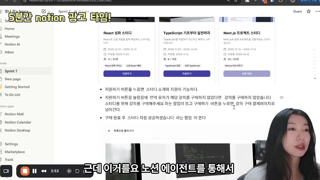Open the dropdown arrow beside the compose icon
This screenshot has width=320, height=180.
pyautogui.click(x=49, y=11)
